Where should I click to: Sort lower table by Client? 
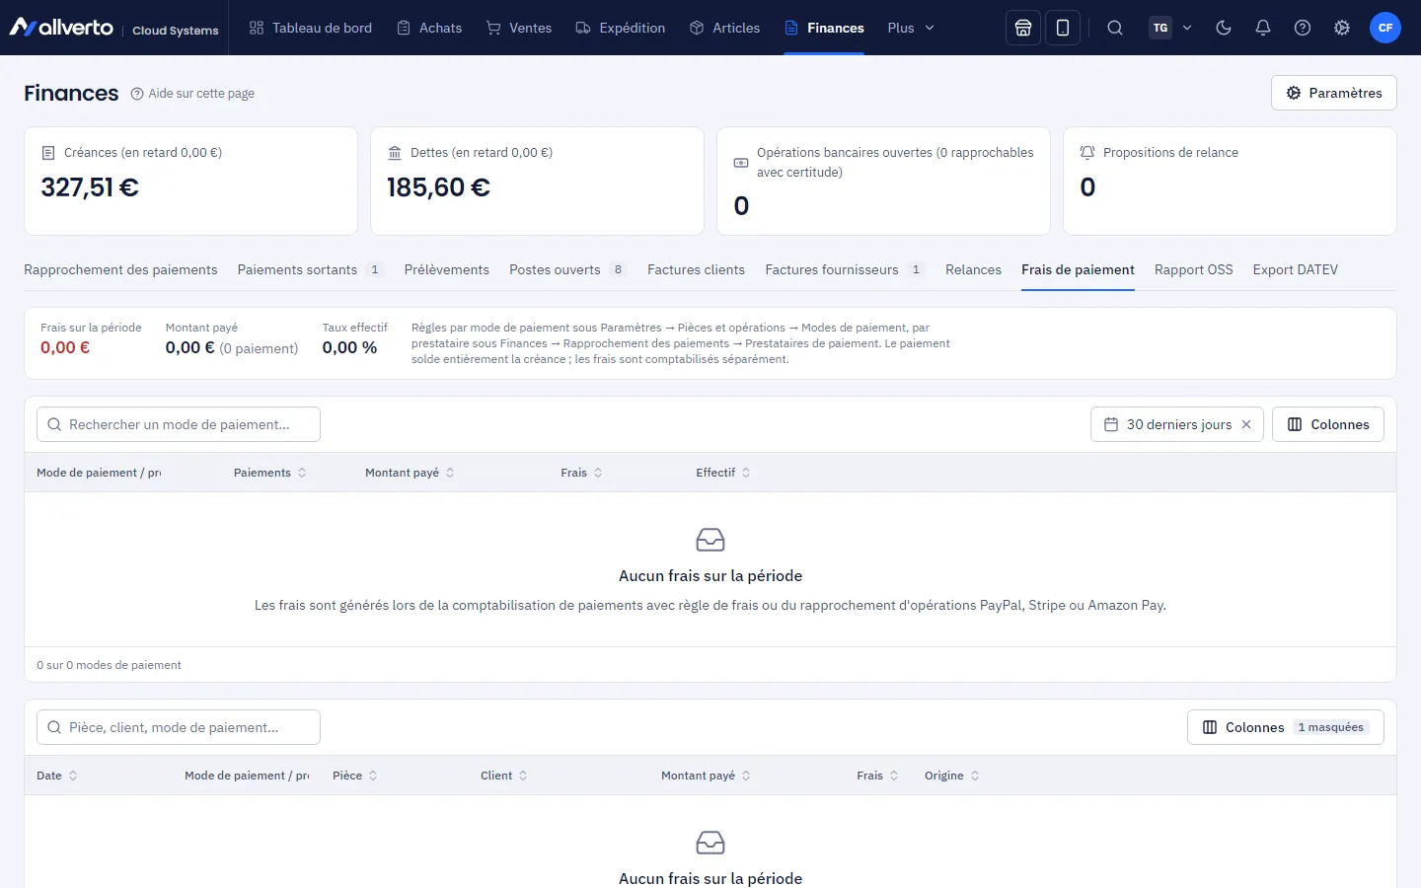tap(504, 776)
